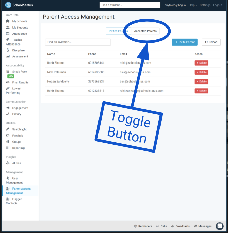Viewport: 228px width, 233px height.
Task: Switch to the Accepted Parents toggle
Action: pyautogui.click(x=146, y=31)
